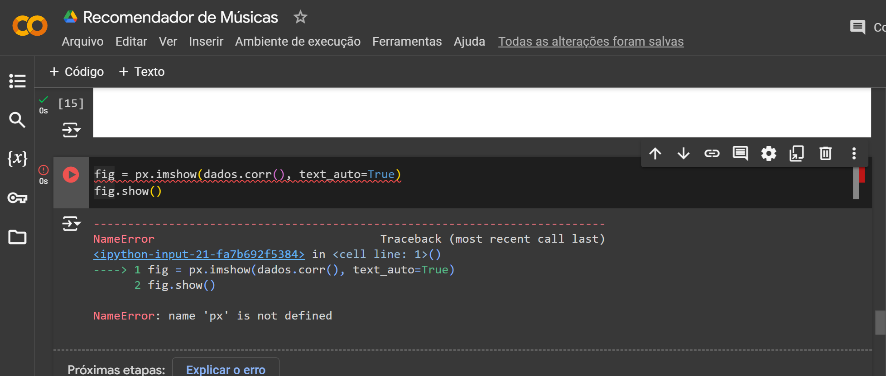The image size is (886, 376).
Task: Add a new code cell with + Código
Action: [77, 72]
